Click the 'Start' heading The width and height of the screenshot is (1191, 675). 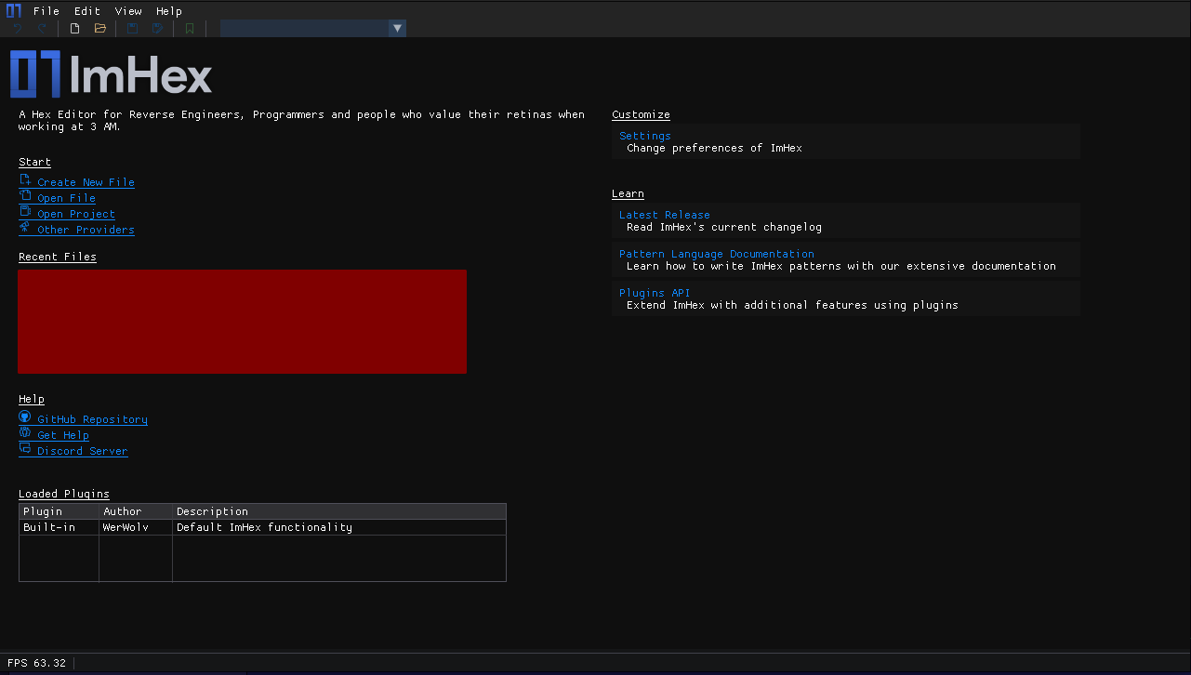coord(34,162)
